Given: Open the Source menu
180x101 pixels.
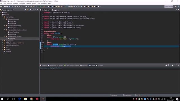Looking at the screenshot, I should pyautogui.click(x=9, y=4).
